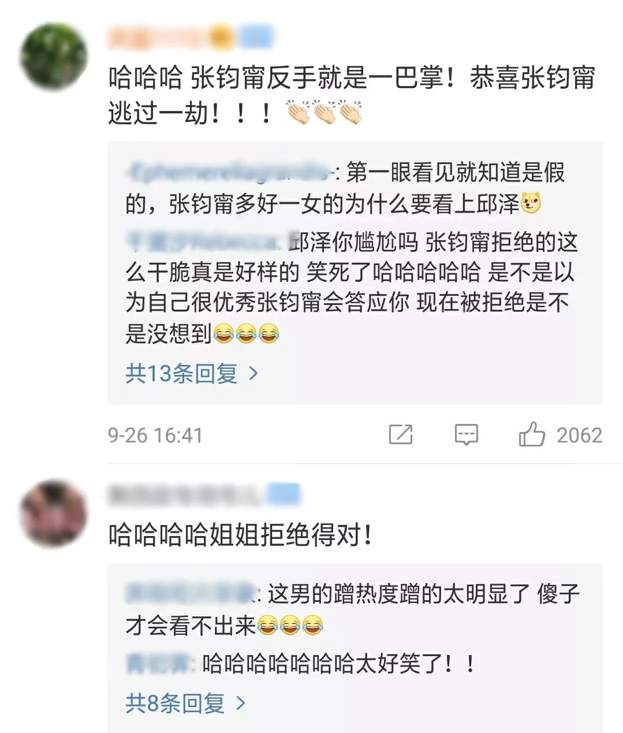Tap comment text 哈哈哈哈姐姐拒绝得对

point(239,535)
